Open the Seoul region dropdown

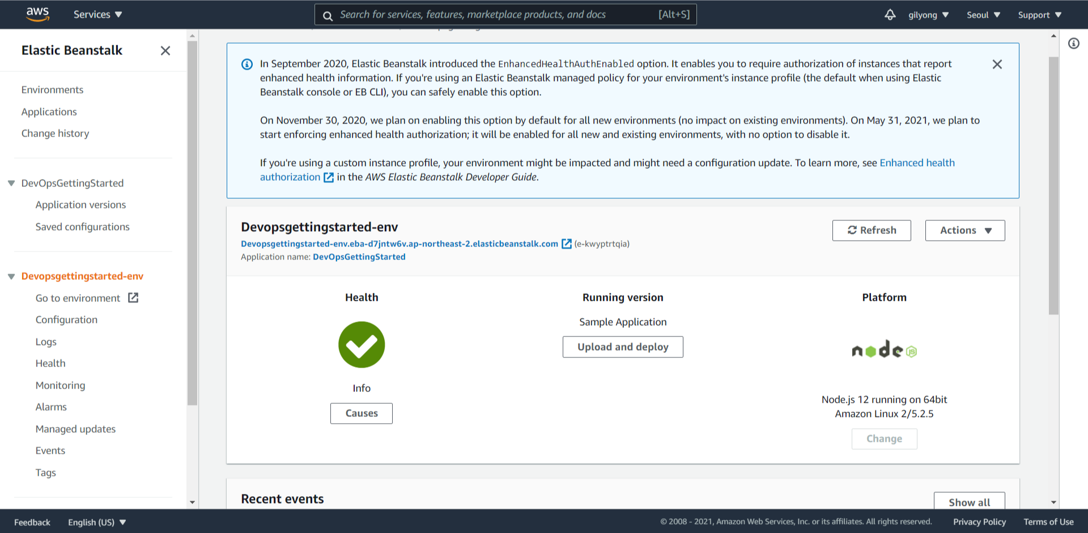coord(983,15)
